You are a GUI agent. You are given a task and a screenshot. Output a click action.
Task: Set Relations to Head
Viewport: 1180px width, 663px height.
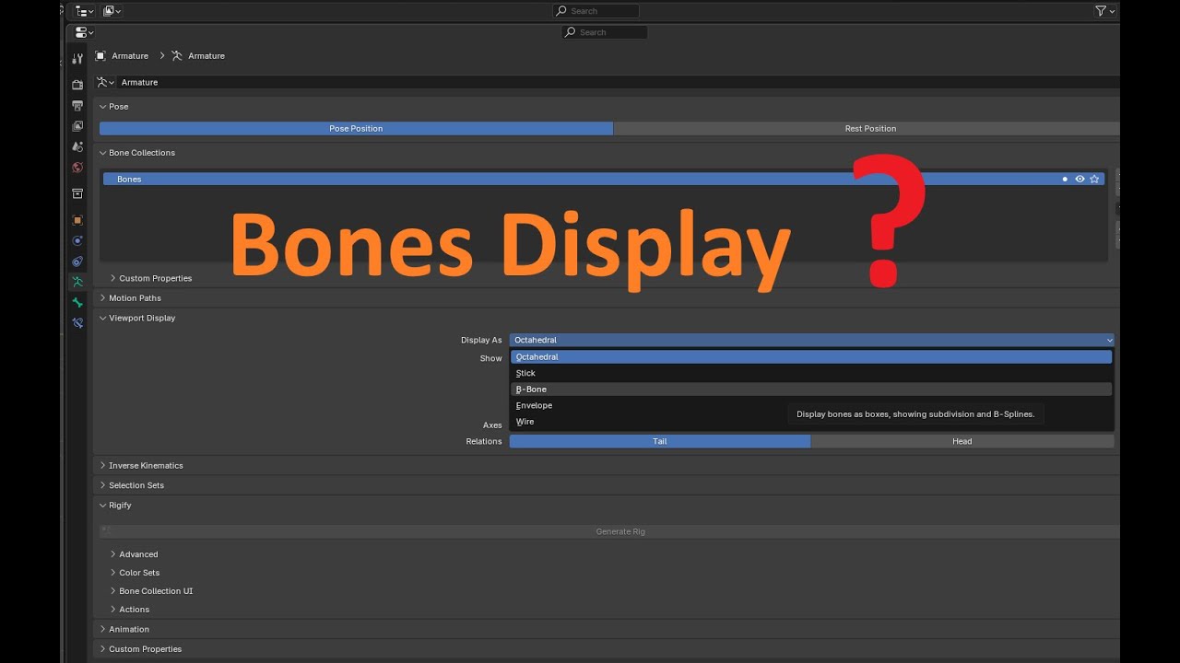(962, 441)
